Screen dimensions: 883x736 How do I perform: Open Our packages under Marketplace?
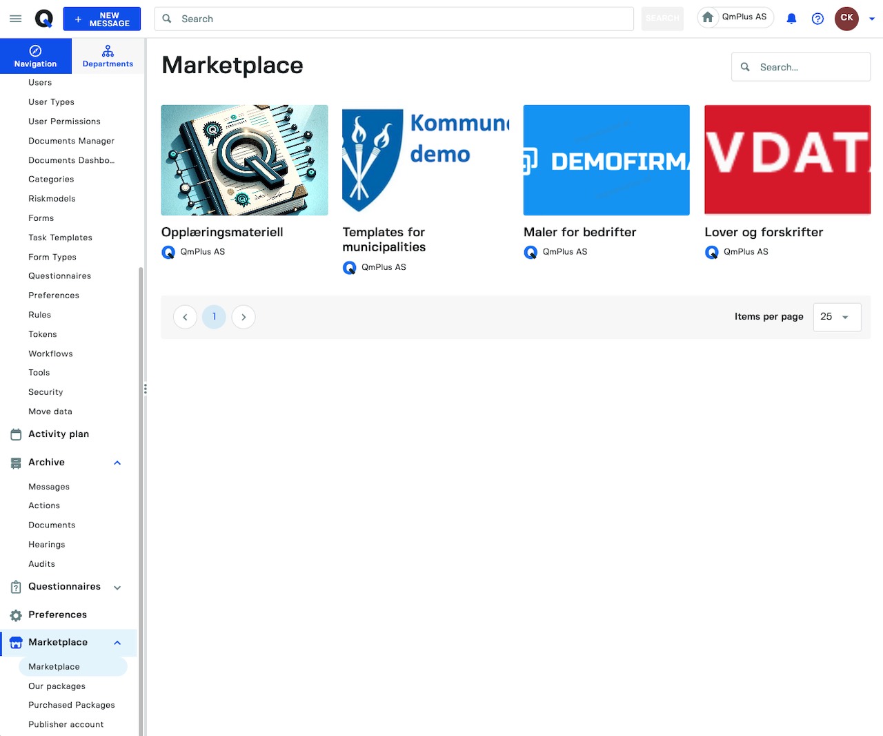57,686
